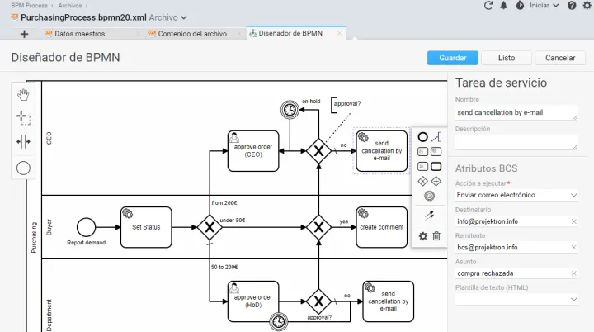Click the Guardar button
Screen dimensions: 594x332
[x=452, y=58]
